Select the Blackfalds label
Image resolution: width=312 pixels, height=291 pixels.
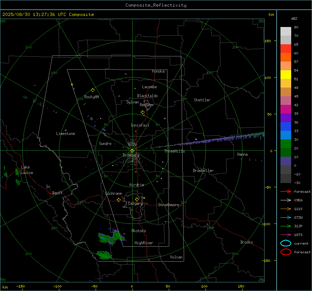pyautogui.click(x=147, y=96)
